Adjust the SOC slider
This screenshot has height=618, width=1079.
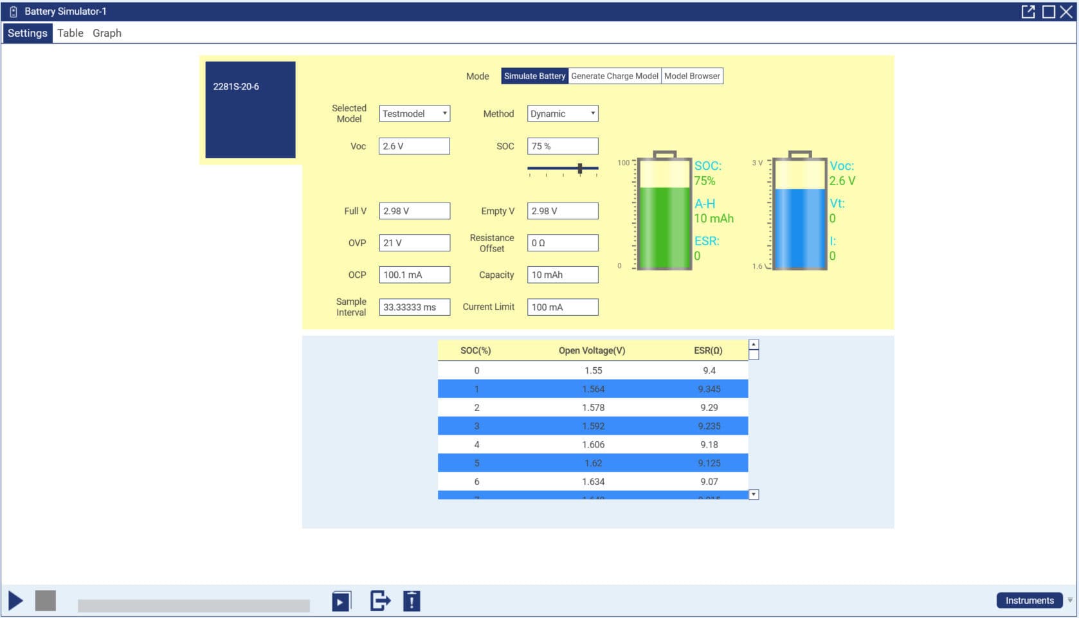pos(581,168)
